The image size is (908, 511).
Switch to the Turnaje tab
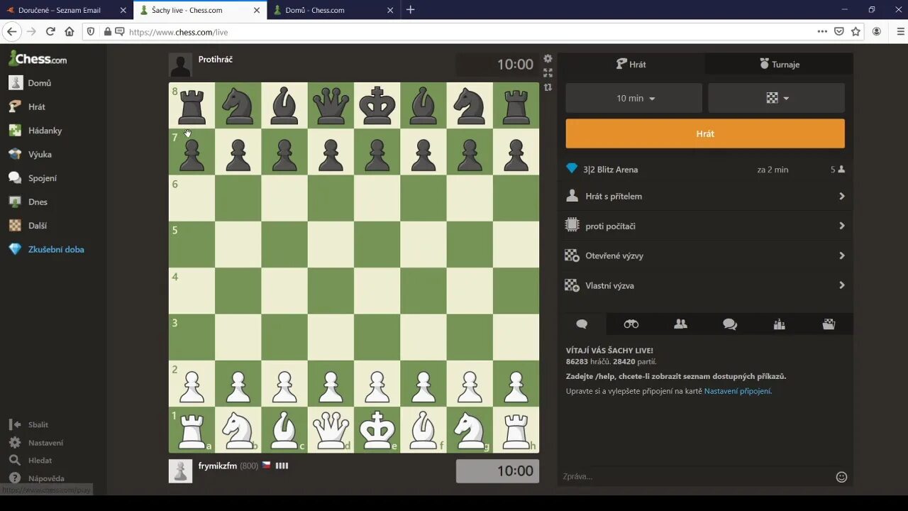(779, 64)
